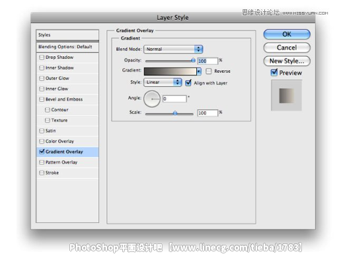Select the Contour sub-item label
This screenshot has width=339, height=260.
click(x=59, y=110)
